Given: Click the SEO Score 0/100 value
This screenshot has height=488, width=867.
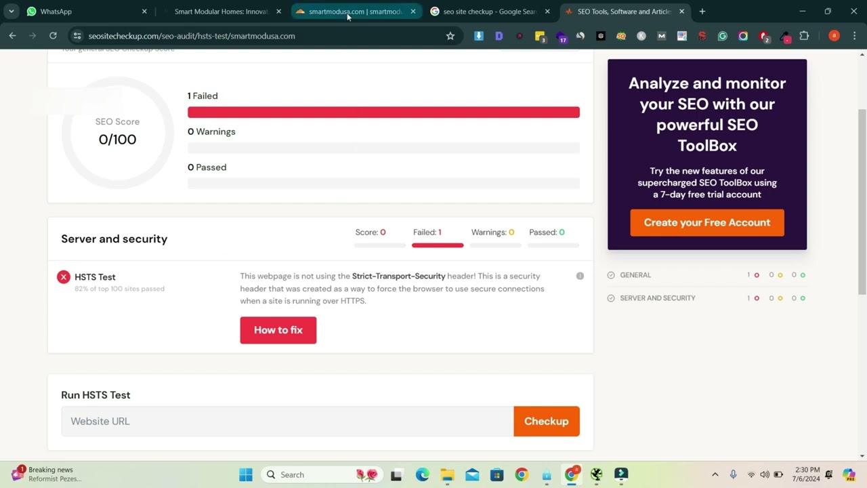Looking at the screenshot, I should tap(117, 140).
